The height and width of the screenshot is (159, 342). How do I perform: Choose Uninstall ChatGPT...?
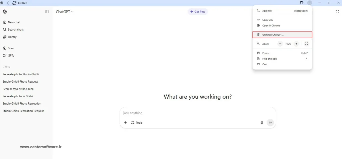282,35
